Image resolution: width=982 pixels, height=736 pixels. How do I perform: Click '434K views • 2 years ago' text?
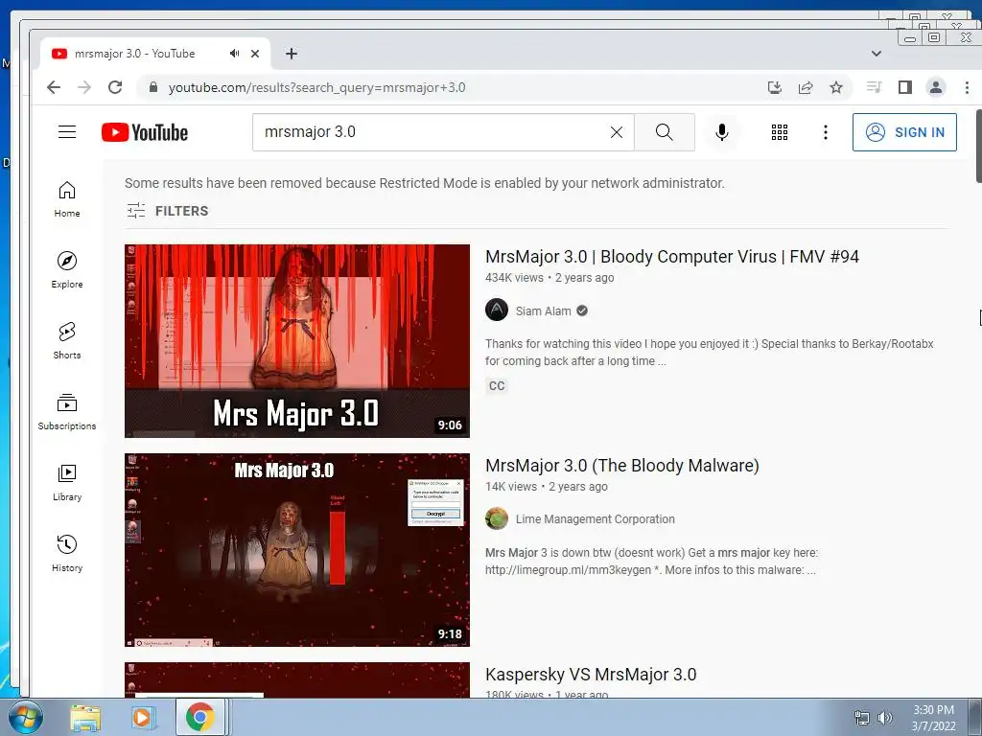click(549, 278)
